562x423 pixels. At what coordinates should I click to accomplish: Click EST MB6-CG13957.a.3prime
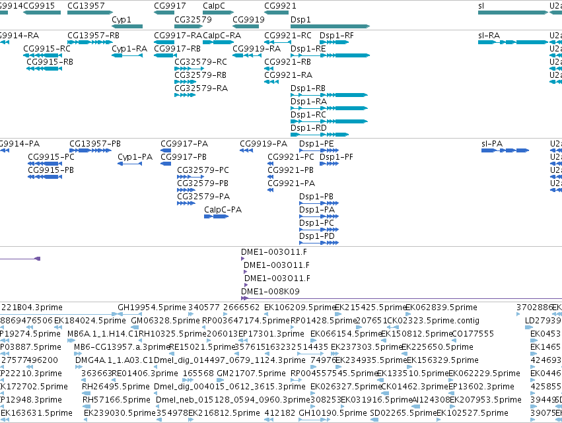click(77, 354)
